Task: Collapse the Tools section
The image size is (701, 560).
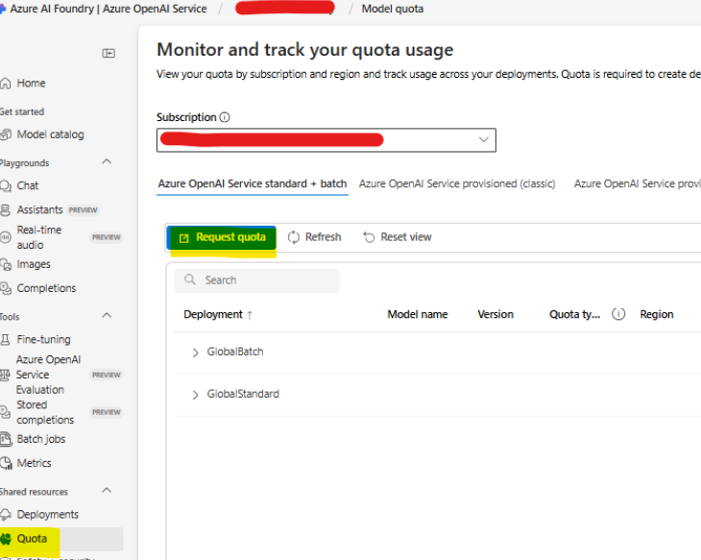Action: [107, 315]
